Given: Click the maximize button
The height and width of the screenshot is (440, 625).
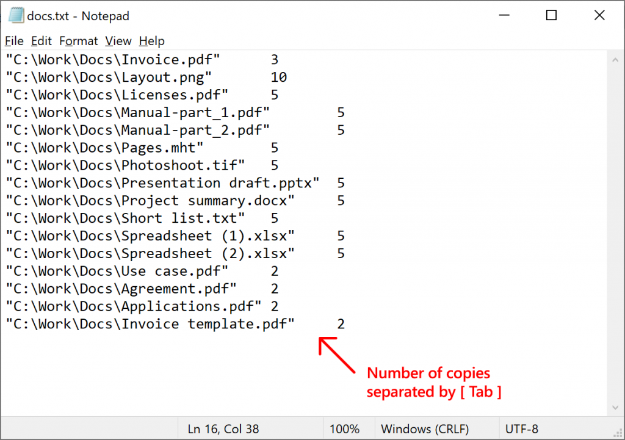Looking at the screenshot, I should (x=551, y=15).
